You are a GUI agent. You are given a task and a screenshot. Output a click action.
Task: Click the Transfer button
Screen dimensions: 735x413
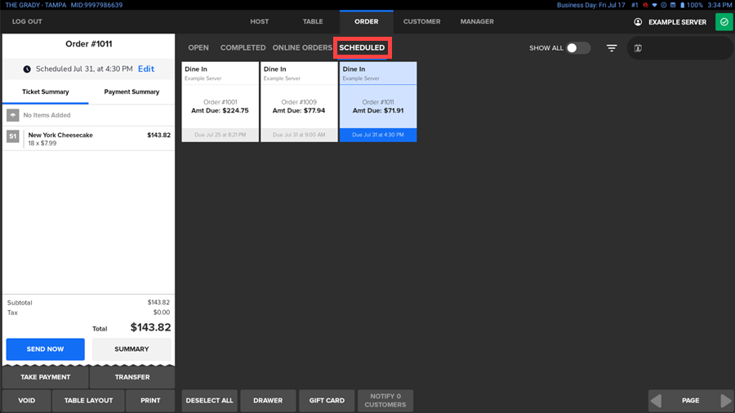(x=132, y=377)
